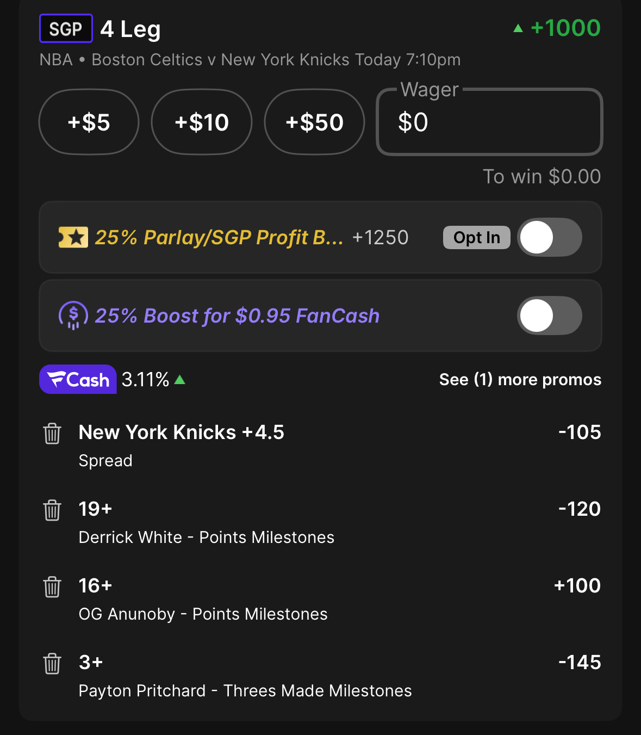Screen dimensions: 641x735
Task: Click the Wager amount input field
Action: pos(489,122)
